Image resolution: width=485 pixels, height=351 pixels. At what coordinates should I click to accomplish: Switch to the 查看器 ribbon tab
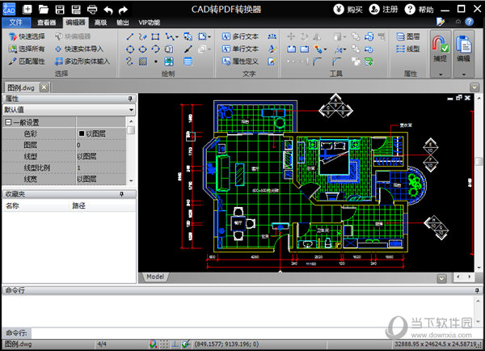(x=46, y=23)
